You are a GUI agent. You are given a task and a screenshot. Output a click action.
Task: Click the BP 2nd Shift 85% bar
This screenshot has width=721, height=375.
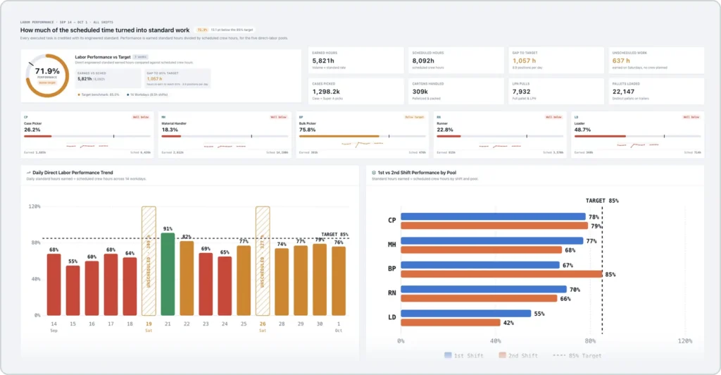coord(501,274)
